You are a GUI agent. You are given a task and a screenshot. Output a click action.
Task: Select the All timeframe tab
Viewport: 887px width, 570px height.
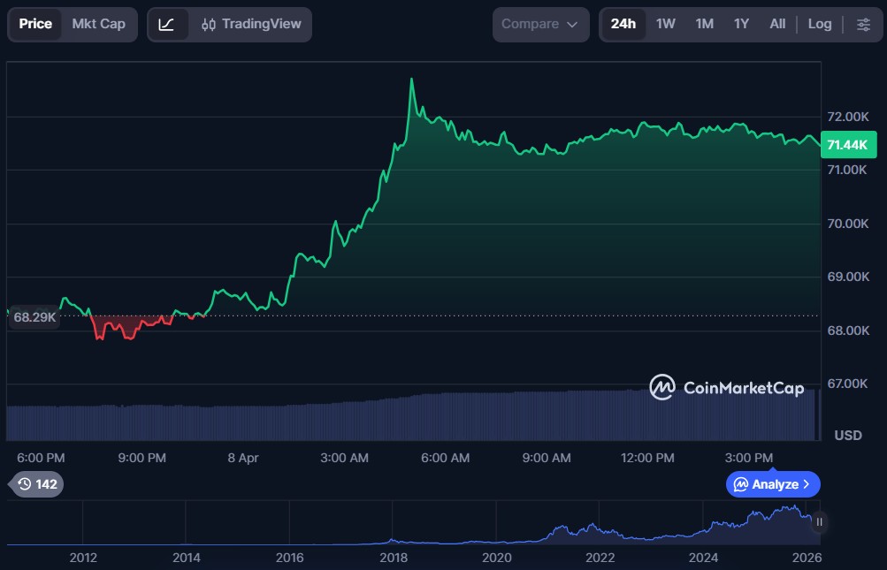point(776,24)
